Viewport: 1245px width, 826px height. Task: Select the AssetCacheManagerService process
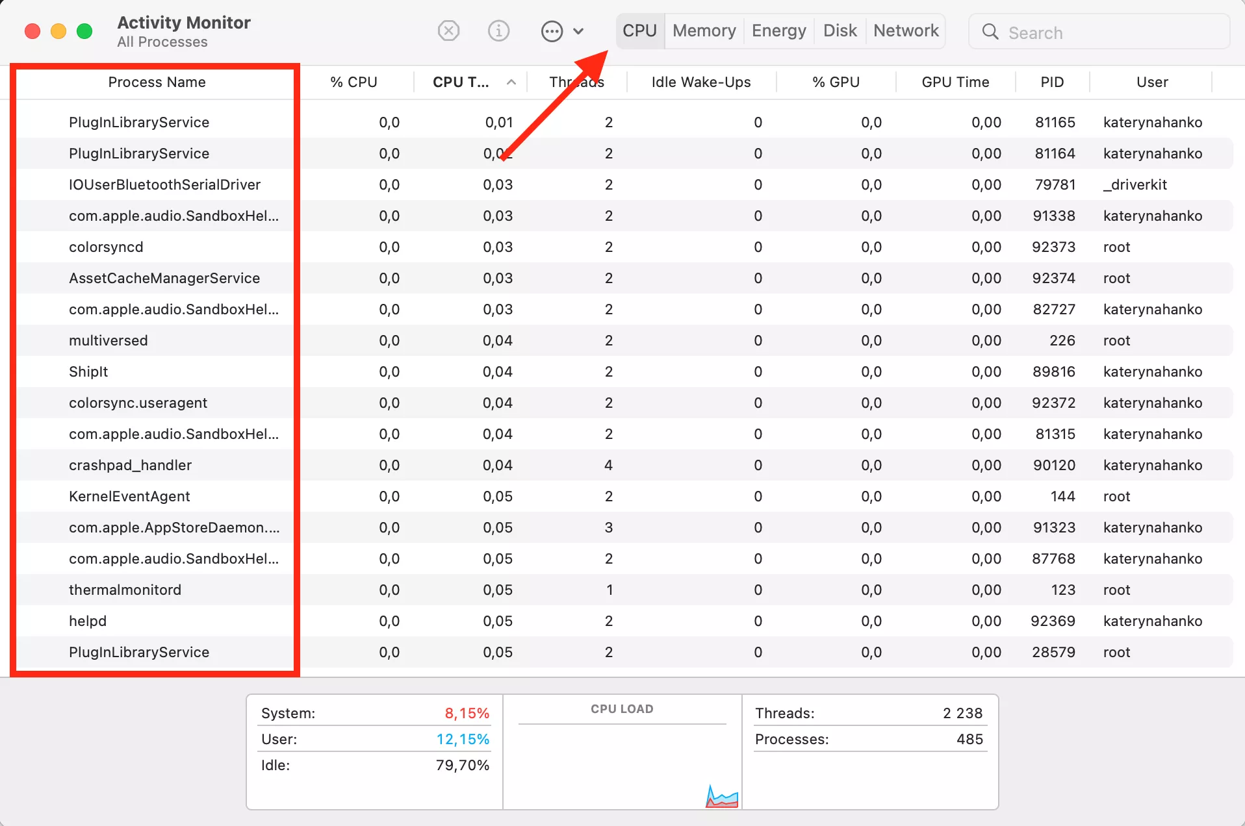coord(622,278)
